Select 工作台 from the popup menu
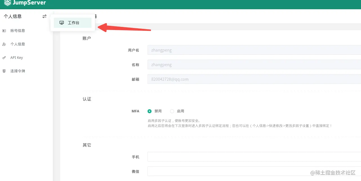 click(x=73, y=23)
